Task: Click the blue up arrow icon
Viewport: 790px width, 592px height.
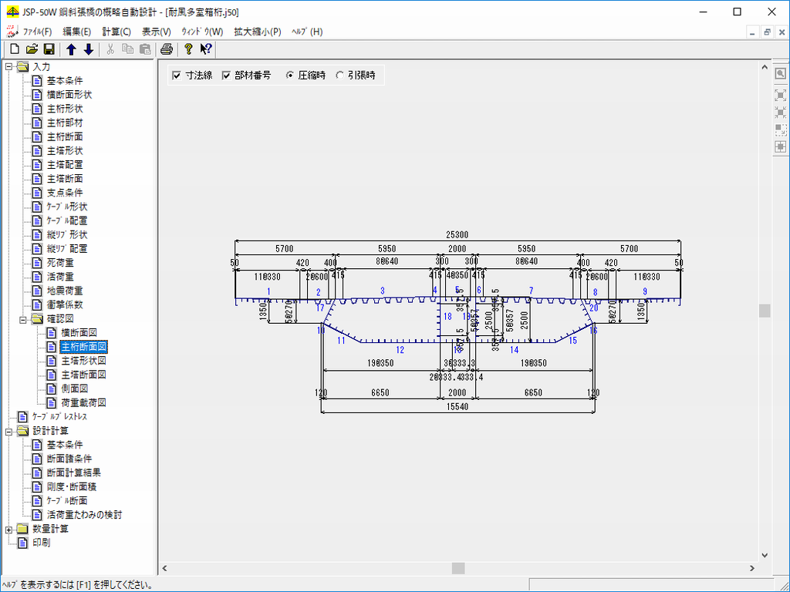Action: click(x=71, y=49)
